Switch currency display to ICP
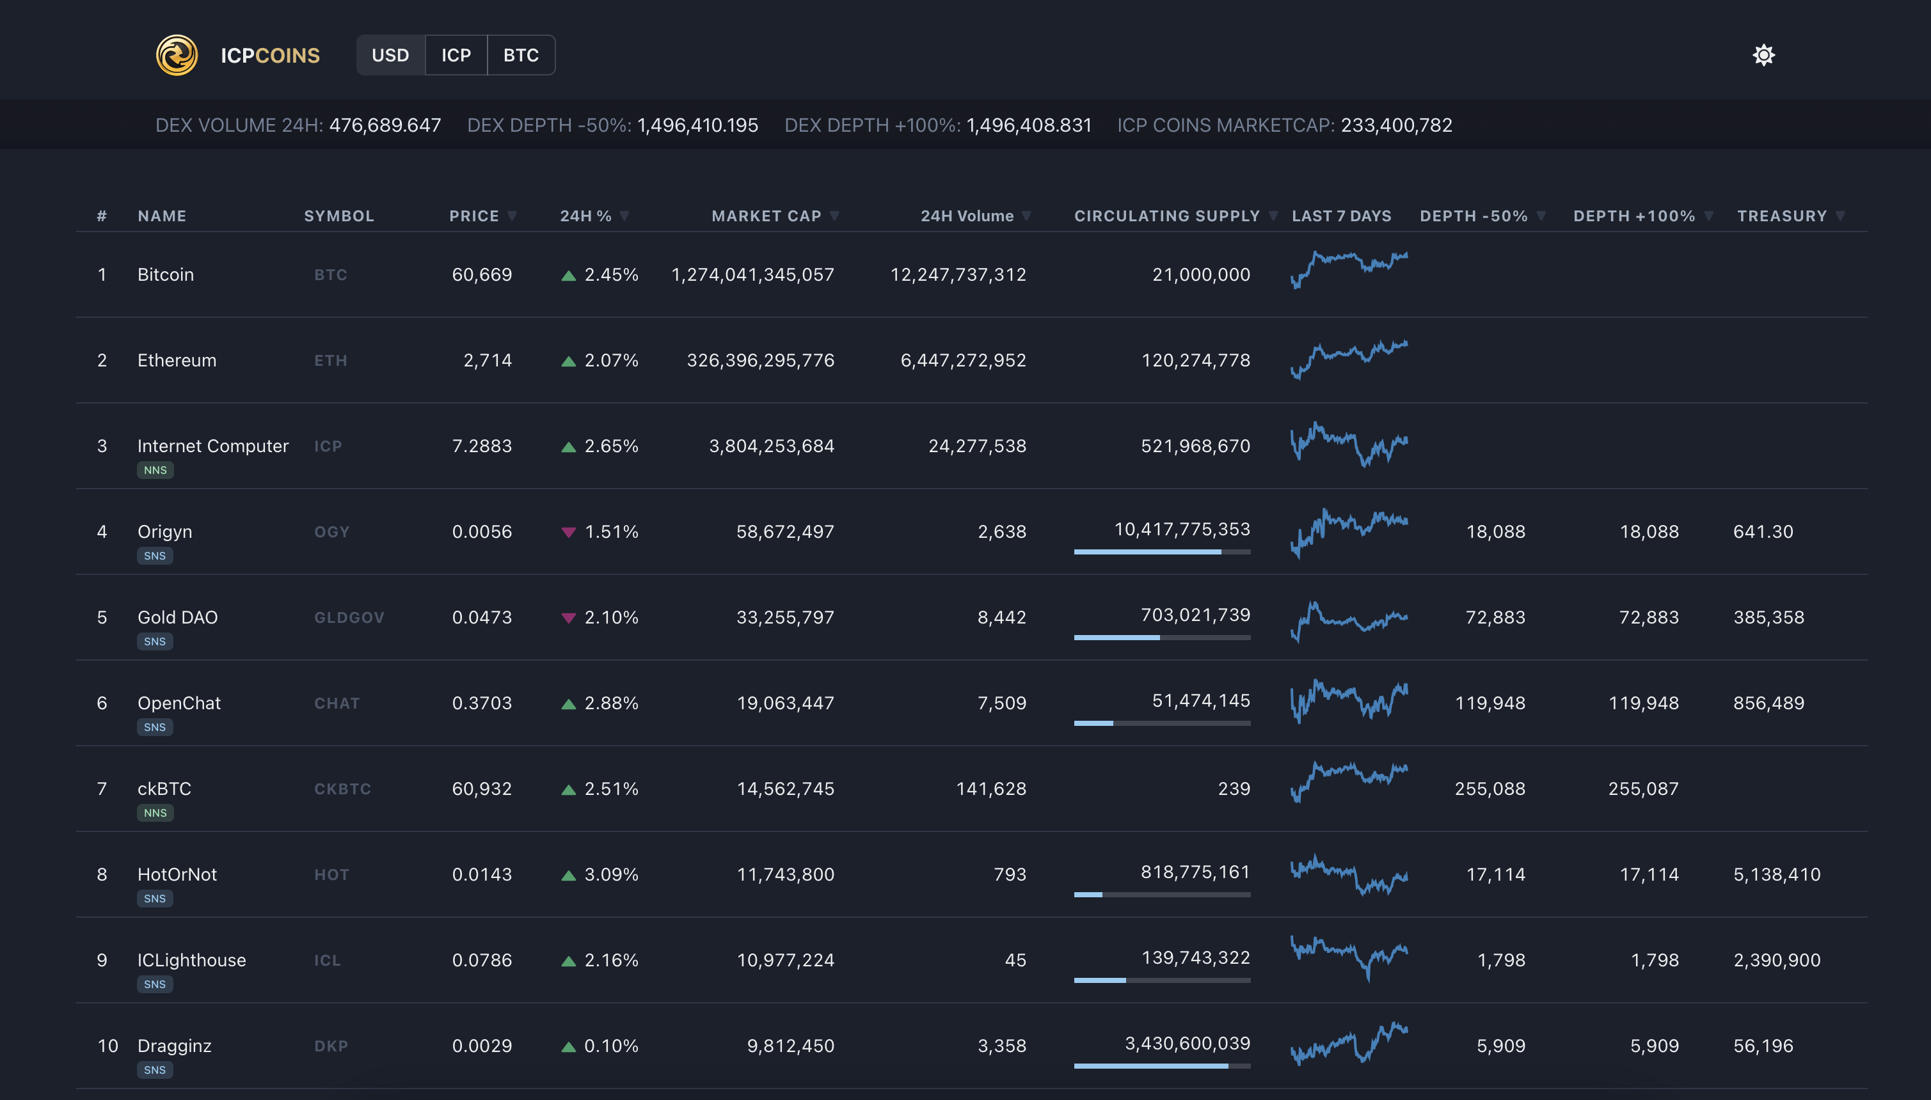 pyautogui.click(x=456, y=55)
